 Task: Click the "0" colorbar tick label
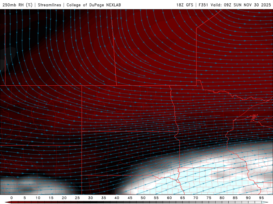coord(12,198)
